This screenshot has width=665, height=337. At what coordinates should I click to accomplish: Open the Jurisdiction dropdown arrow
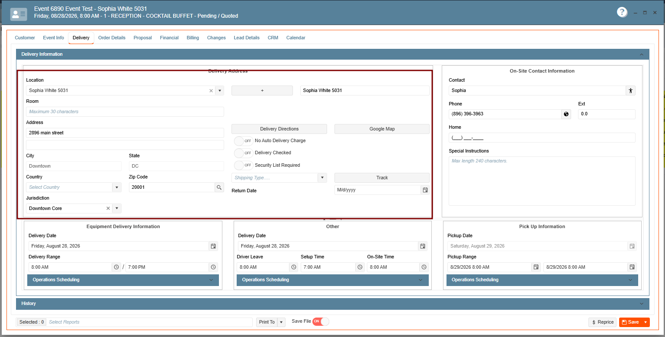point(117,209)
